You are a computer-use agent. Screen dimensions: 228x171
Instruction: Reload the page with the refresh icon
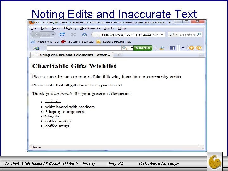pyautogui.click(x=62, y=35)
